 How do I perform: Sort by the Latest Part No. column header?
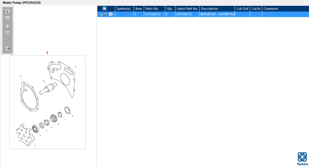click(187, 9)
